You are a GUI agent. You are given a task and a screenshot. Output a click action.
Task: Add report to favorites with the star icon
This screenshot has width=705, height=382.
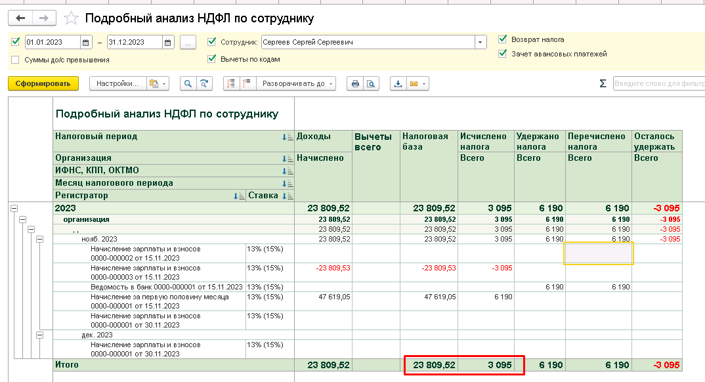click(71, 18)
